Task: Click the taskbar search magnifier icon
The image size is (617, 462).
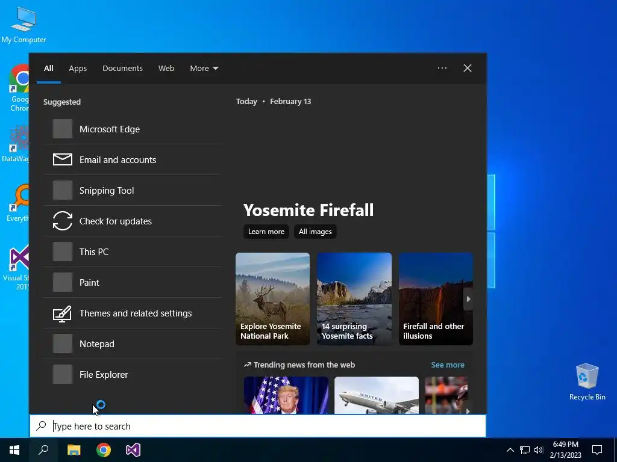Action: pos(43,450)
